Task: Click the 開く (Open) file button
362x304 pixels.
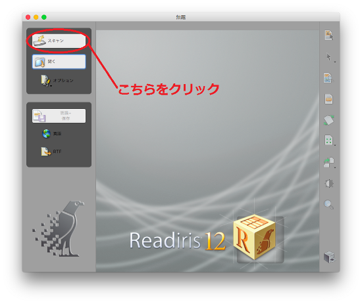Action: click(59, 62)
